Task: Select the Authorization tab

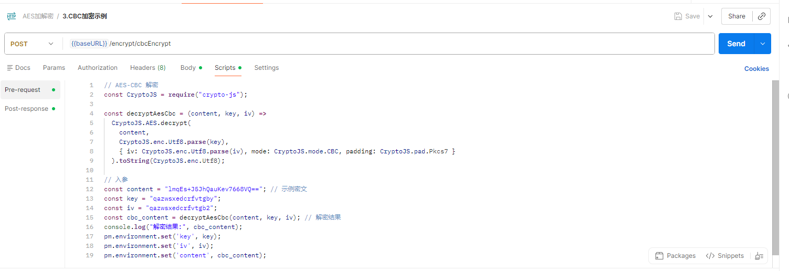Action: tap(98, 68)
